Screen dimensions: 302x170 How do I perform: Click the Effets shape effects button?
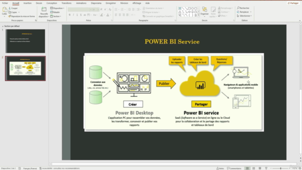222,16
